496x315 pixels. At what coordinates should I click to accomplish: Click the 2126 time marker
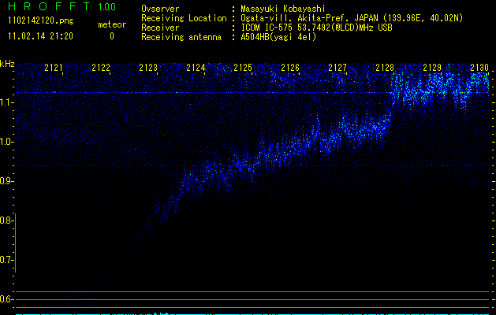(291, 69)
